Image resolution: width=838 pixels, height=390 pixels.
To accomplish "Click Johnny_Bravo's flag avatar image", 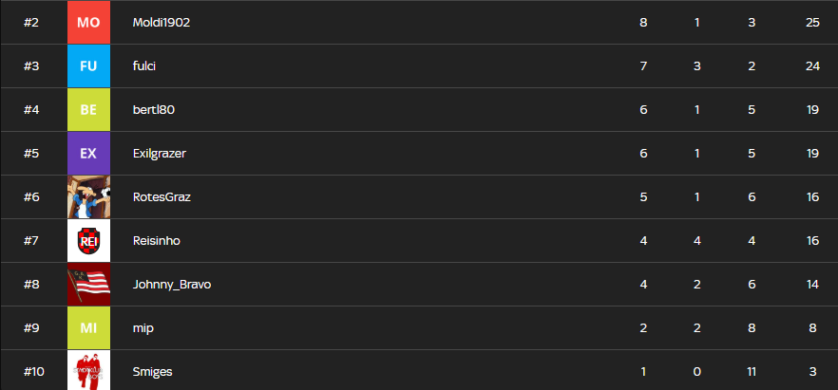I will pos(88,284).
